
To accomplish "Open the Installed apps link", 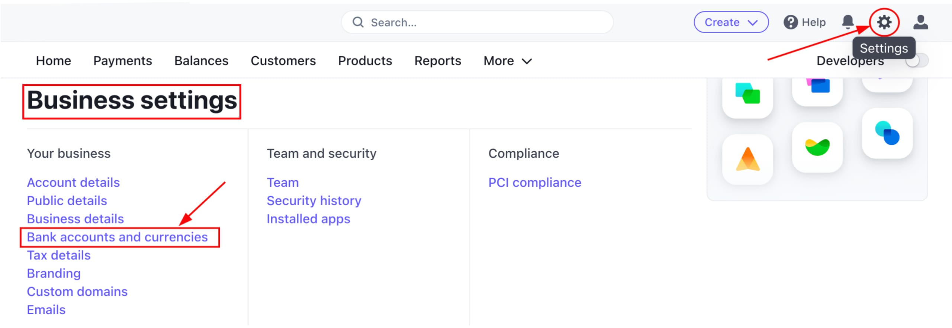I will tap(308, 219).
